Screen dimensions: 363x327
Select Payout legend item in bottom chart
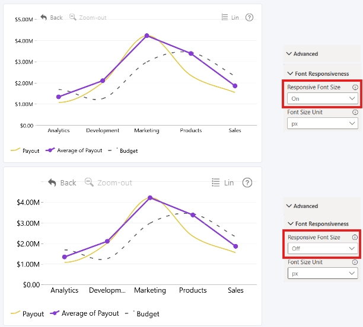coord(27,314)
